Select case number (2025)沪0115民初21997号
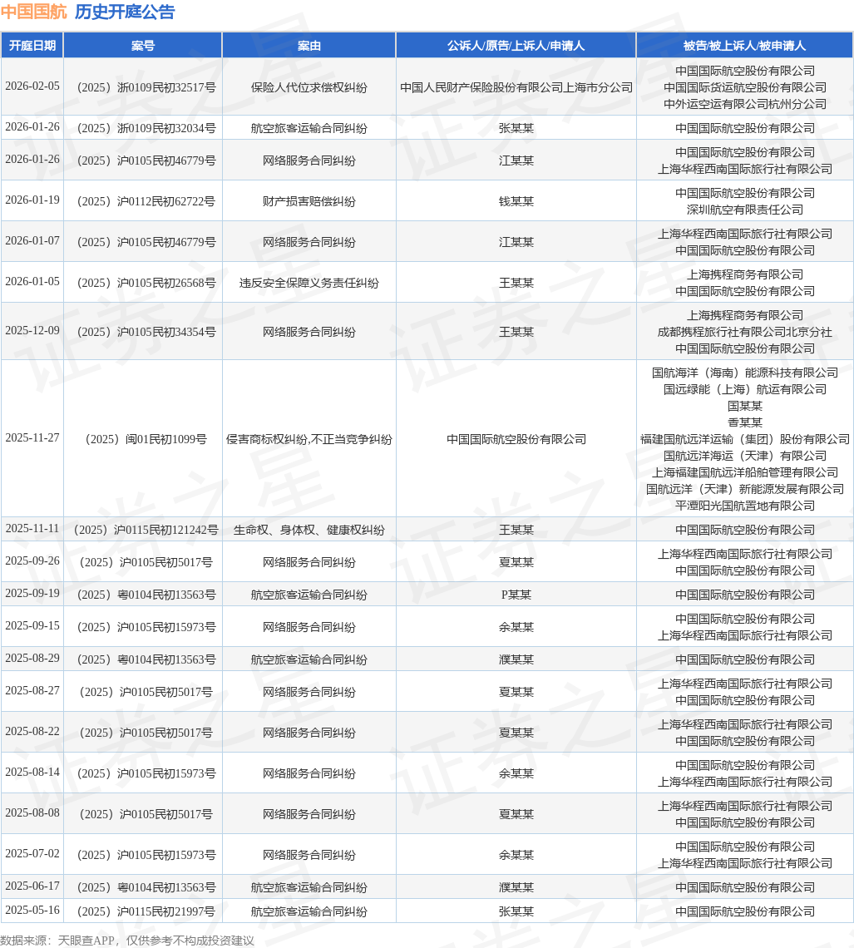 tap(143, 911)
